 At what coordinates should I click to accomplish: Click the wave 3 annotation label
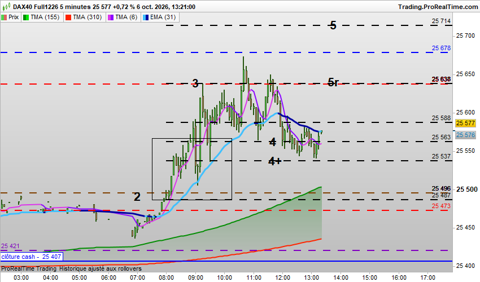[195, 83]
